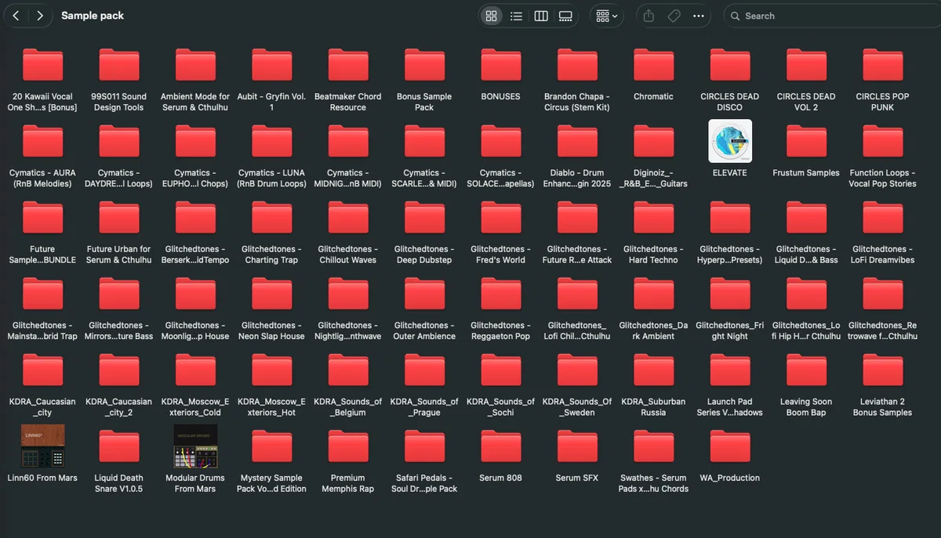Select the KDRA_Sounds_of_Prague folder
This screenshot has height=538, width=941.
(424, 371)
